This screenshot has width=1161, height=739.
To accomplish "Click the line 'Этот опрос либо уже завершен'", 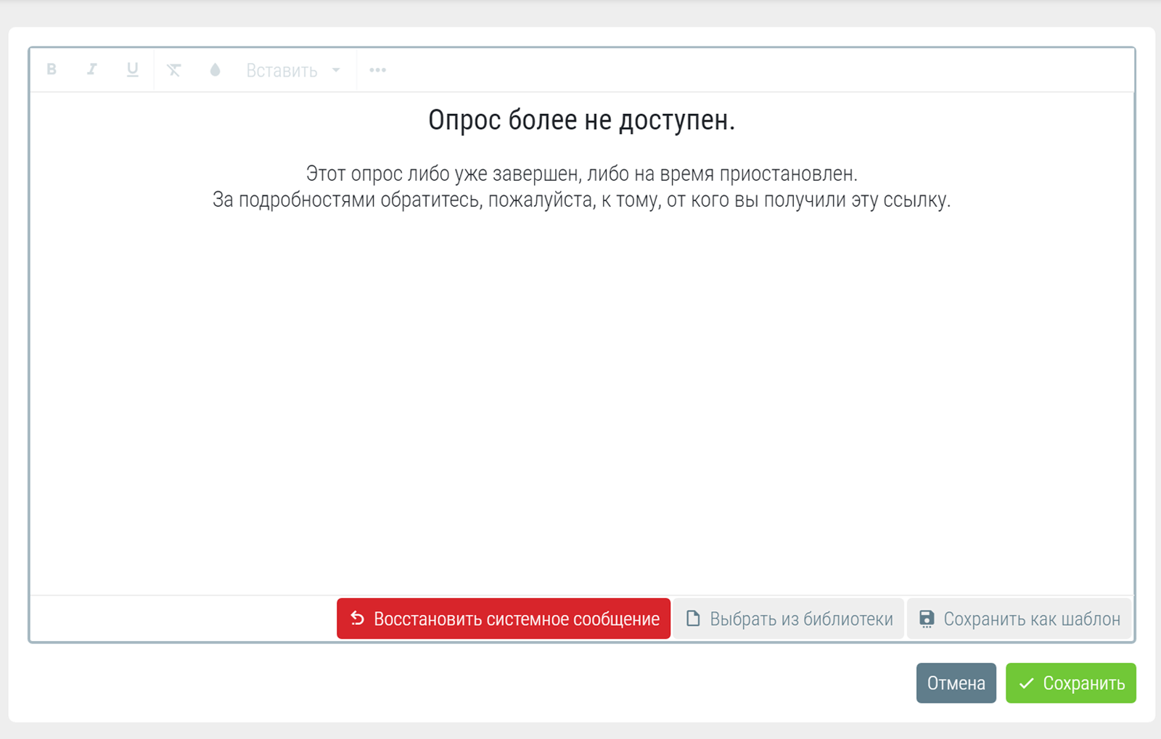I will 581,174.
